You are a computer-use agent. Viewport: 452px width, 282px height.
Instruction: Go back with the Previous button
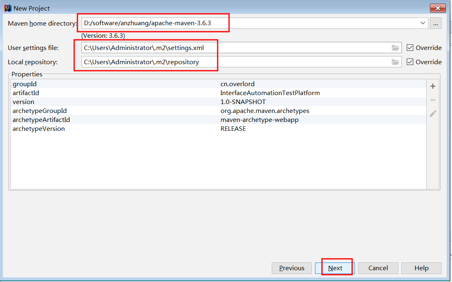pyautogui.click(x=292, y=268)
